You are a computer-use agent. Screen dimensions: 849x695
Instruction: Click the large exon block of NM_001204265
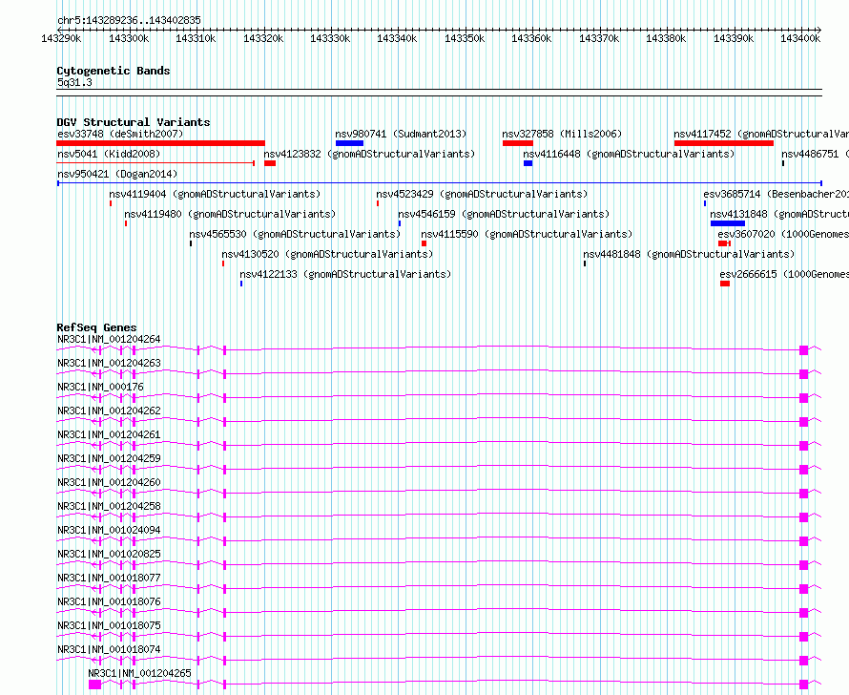pos(94,684)
